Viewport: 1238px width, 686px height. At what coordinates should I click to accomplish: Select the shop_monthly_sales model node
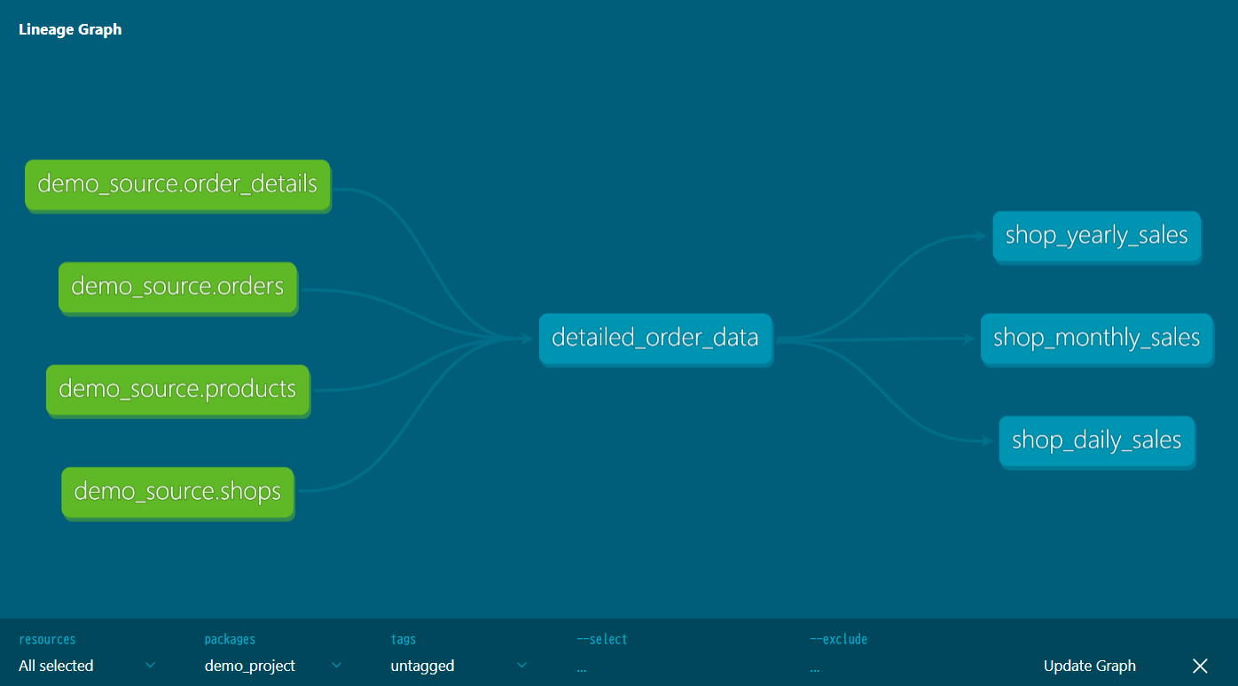(1096, 338)
